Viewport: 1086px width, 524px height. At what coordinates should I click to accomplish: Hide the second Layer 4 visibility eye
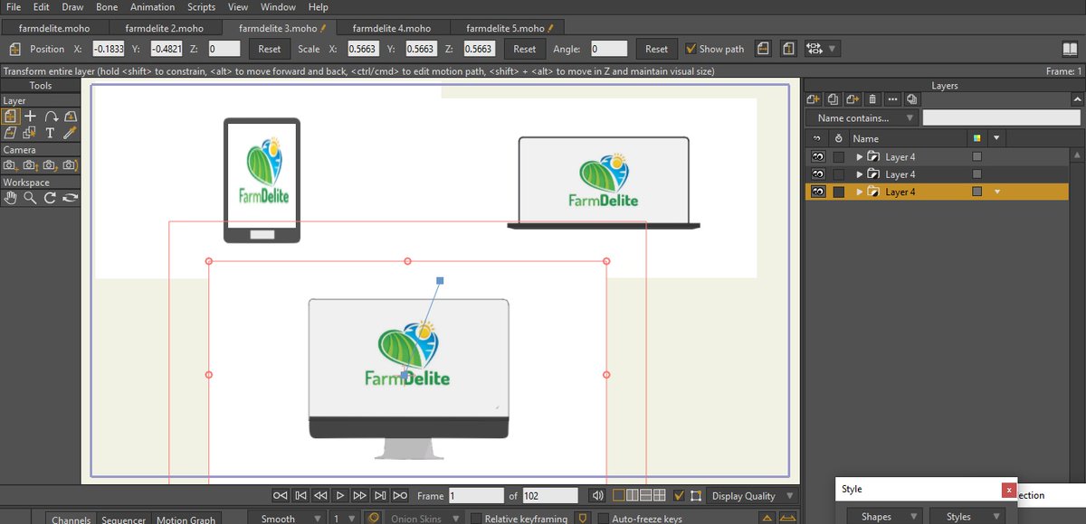(817, 174)
